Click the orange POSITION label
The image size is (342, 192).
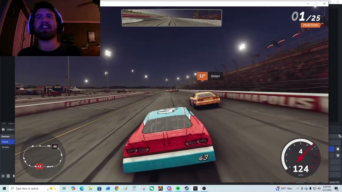310,25
